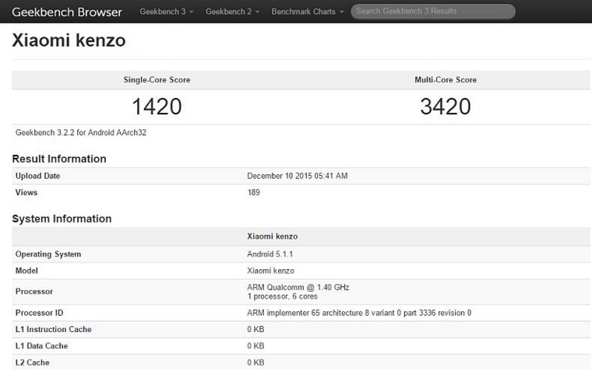Select the L1 Instruction Cache label
This screenshot has width=592, height=371.
[54, 329]
